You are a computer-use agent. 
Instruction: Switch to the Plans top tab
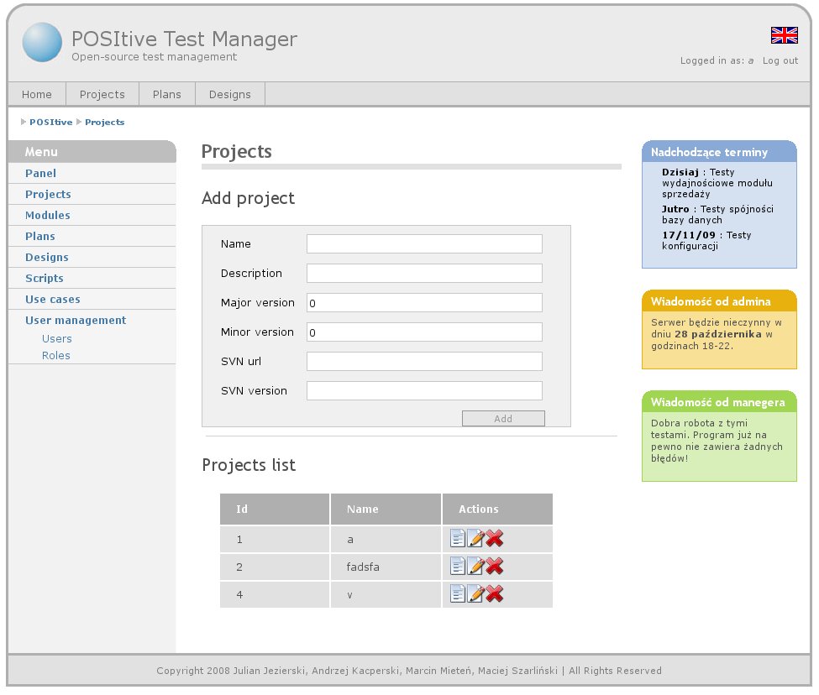click(x=167, y=95)
